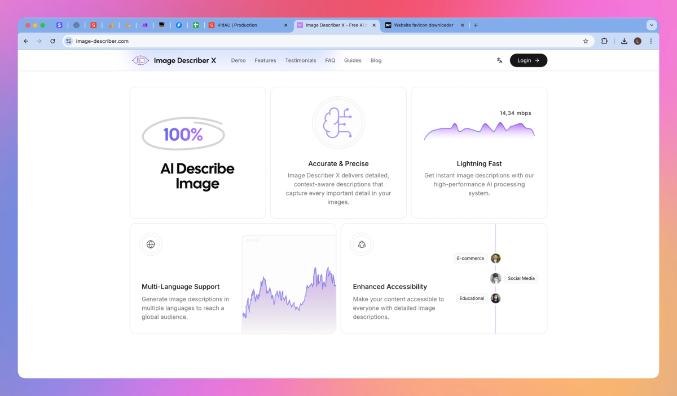Open the Demo nav link
677x396 pixels.
238,60
